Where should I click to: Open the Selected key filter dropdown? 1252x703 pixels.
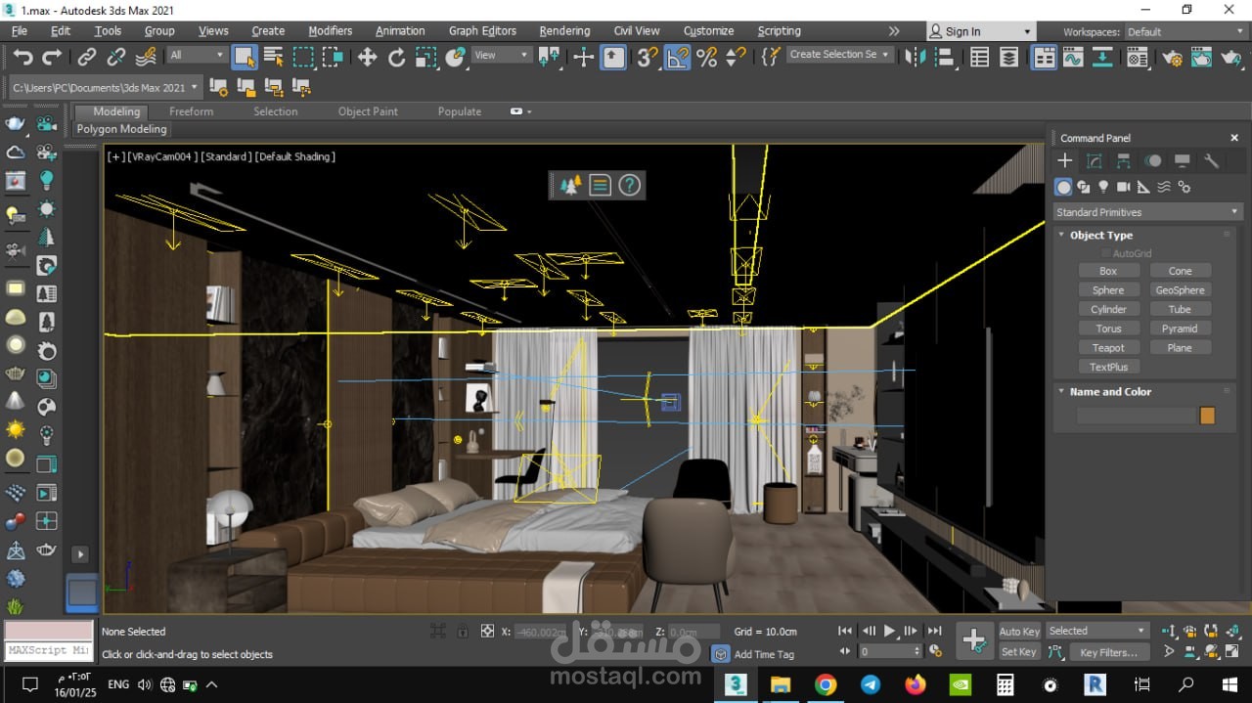1096,631
